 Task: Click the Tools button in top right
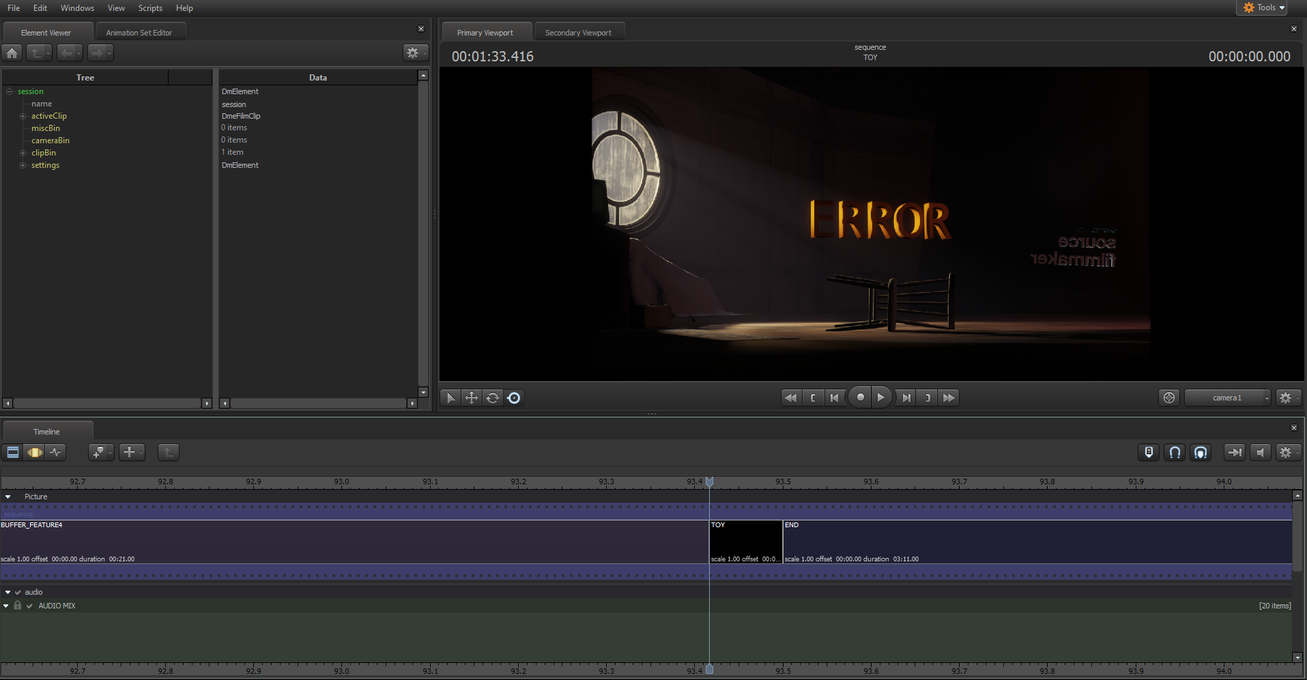pyautogui.click(x=1264, y=8)
